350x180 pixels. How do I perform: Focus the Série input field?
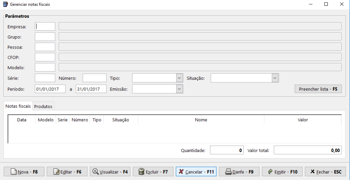[45, 78]
